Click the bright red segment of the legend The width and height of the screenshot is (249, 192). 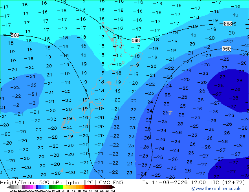(x=86, y=187)
